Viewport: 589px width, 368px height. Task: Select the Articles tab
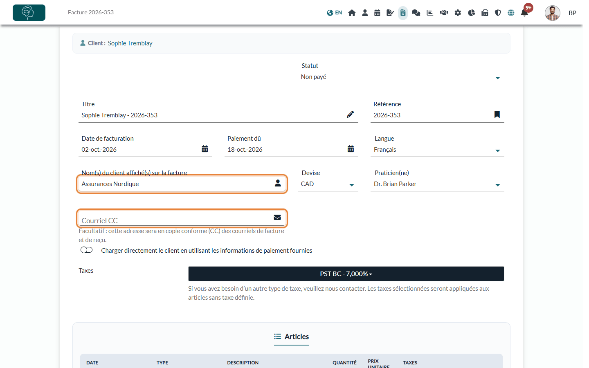[291, 337]
